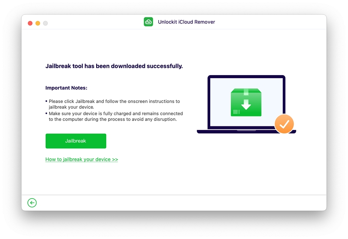The height and width of the screenshot is (239, 348).
Task: Click the Unlockit cloud app icon
Action: (148, 22)
